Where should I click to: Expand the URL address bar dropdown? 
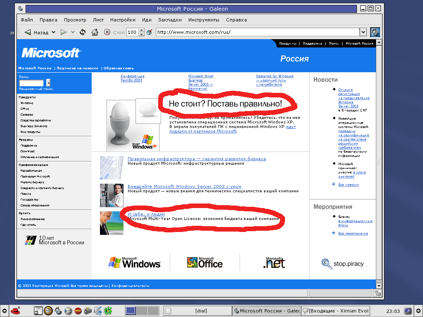coord(363,32)
